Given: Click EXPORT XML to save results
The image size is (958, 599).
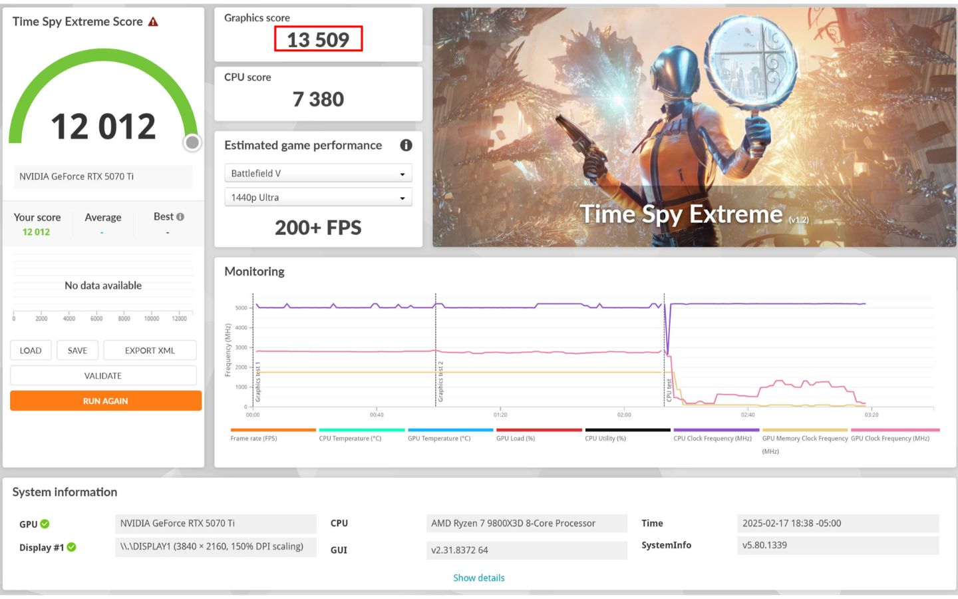Looking at the screenshot, I should tap(150, 350).
